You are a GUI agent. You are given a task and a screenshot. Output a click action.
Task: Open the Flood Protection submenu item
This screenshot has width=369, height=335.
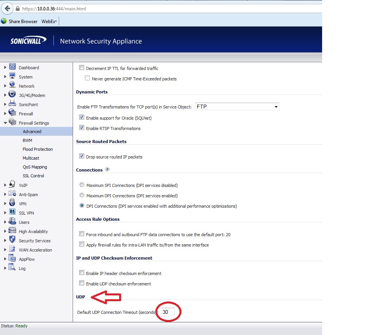coord(38,149)
